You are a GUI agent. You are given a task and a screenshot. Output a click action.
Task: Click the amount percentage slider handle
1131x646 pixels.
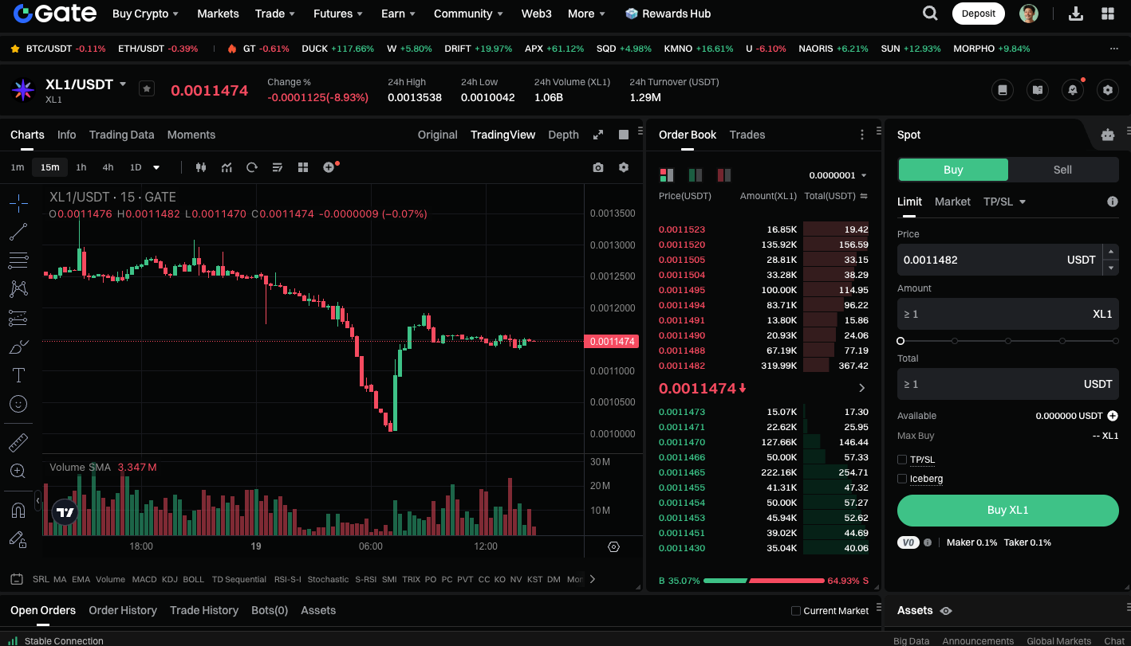coord(900,341)
